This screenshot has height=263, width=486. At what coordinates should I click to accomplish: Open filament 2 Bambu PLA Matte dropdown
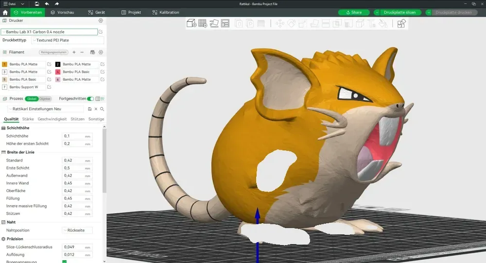[80, 64]
